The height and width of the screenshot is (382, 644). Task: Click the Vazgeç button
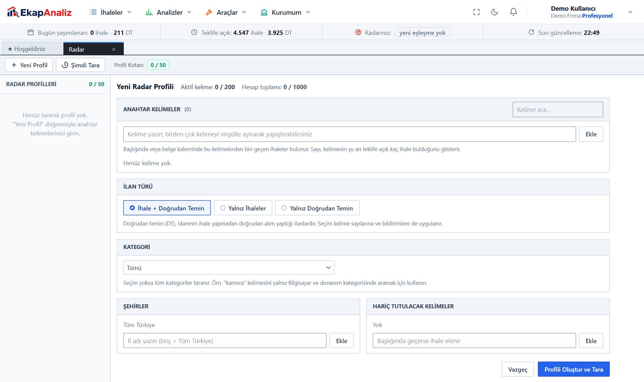pos(518,369)
